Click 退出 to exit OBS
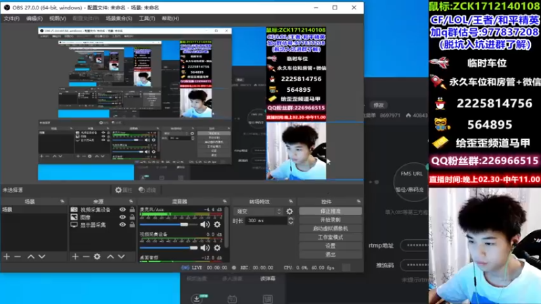The image size is (541, 304). coord(330,255)
